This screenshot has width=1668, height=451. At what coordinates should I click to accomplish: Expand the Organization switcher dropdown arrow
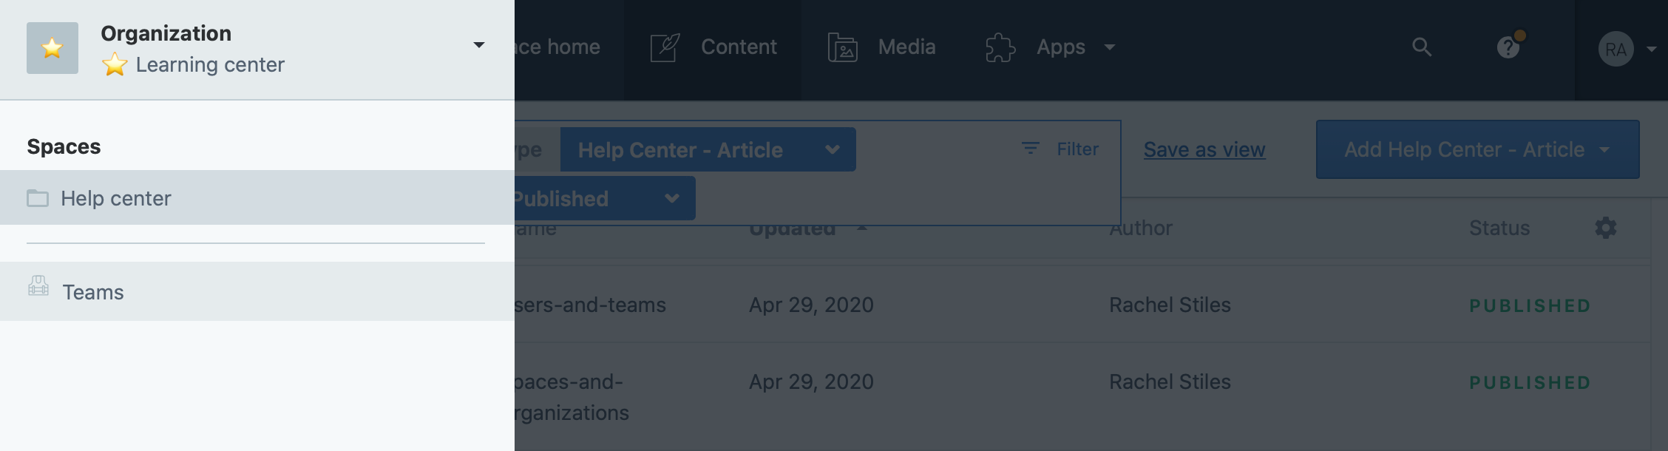click(x=479, y=46)
